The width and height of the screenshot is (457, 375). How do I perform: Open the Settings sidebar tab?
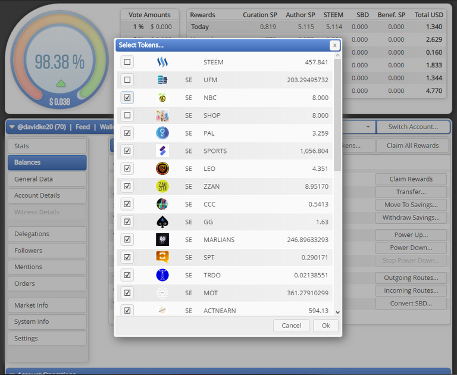(x=47, y=338)
